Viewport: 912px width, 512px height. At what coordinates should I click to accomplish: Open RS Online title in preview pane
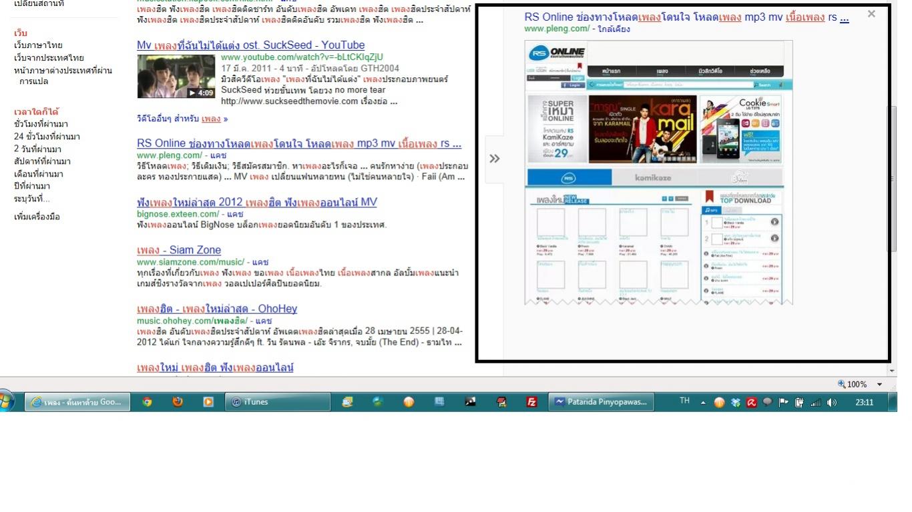click(x=686, y=17)
